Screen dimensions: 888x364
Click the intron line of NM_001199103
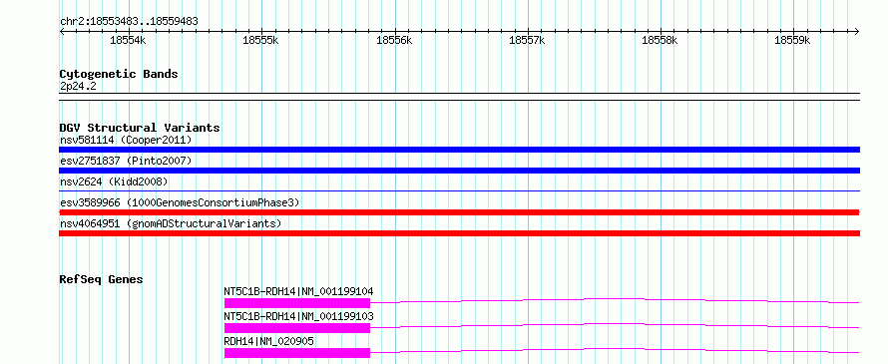(x=615, y=325)
